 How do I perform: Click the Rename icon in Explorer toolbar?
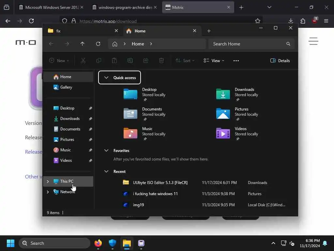point(130,61)
